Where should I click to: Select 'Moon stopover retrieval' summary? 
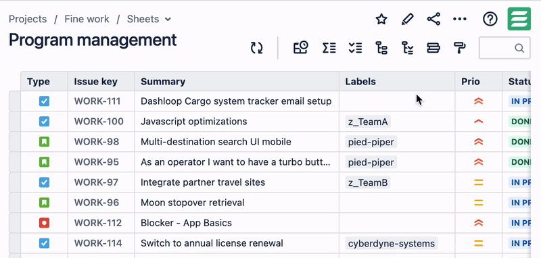pyautogui.click(x=193, y=203)
